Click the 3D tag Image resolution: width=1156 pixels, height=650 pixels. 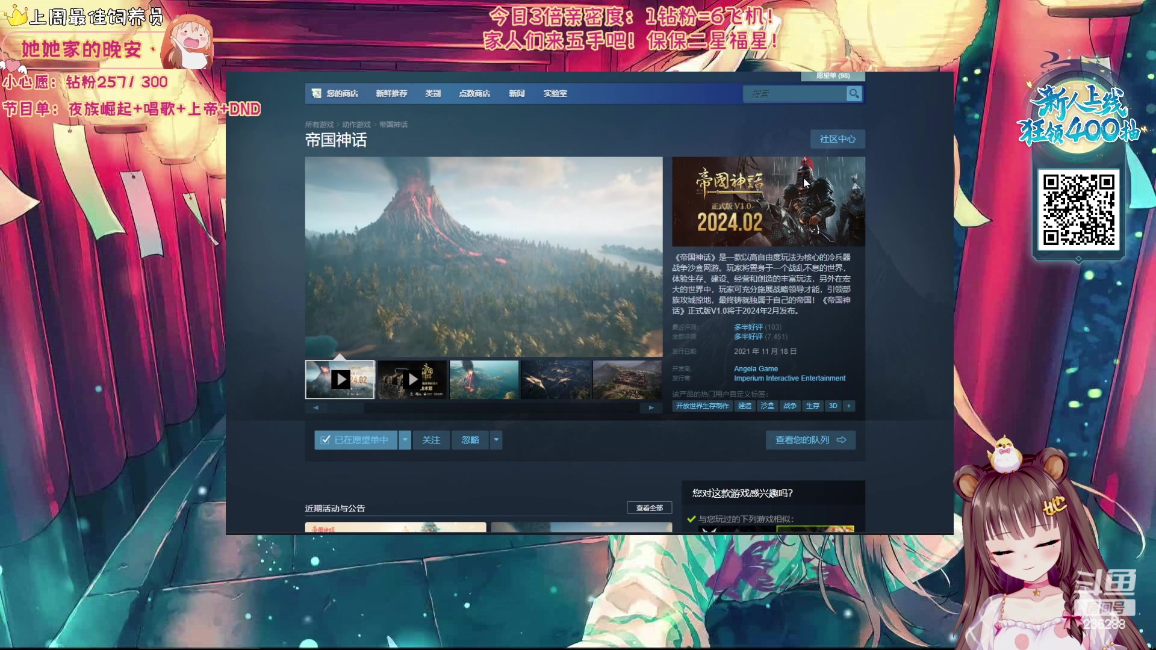[x=833, y=406]
